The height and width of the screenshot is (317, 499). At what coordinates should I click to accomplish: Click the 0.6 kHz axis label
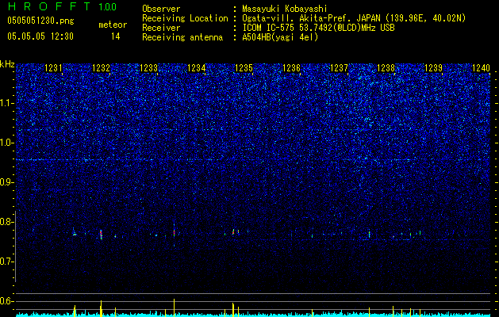click(6, 301)
